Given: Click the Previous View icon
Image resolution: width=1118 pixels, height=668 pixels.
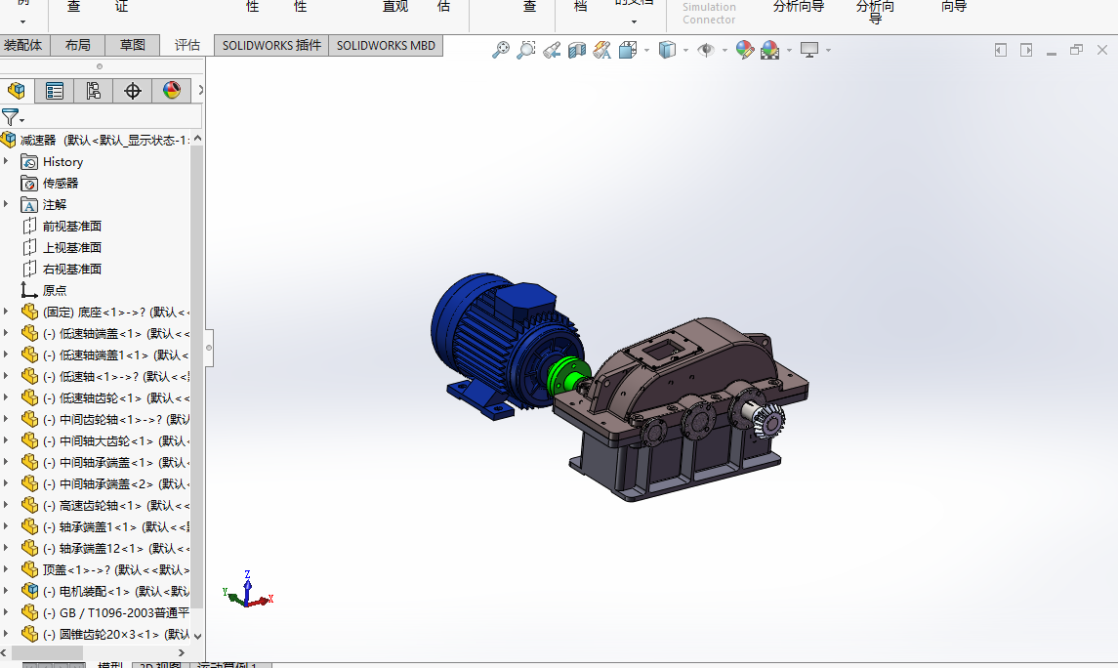Looking at the screenshot, I should click(x=551, y=50).
